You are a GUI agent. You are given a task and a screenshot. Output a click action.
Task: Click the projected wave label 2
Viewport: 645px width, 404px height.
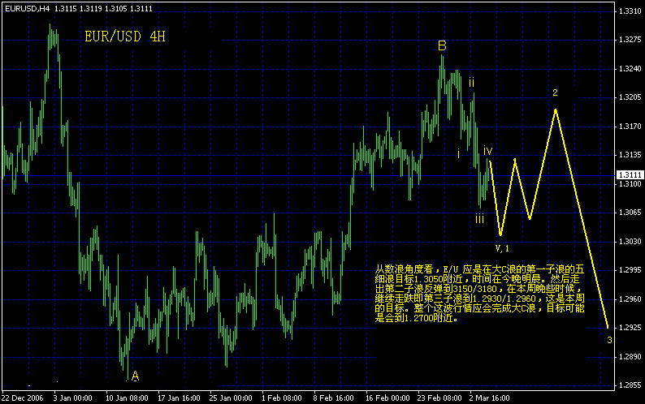[555, 92]
